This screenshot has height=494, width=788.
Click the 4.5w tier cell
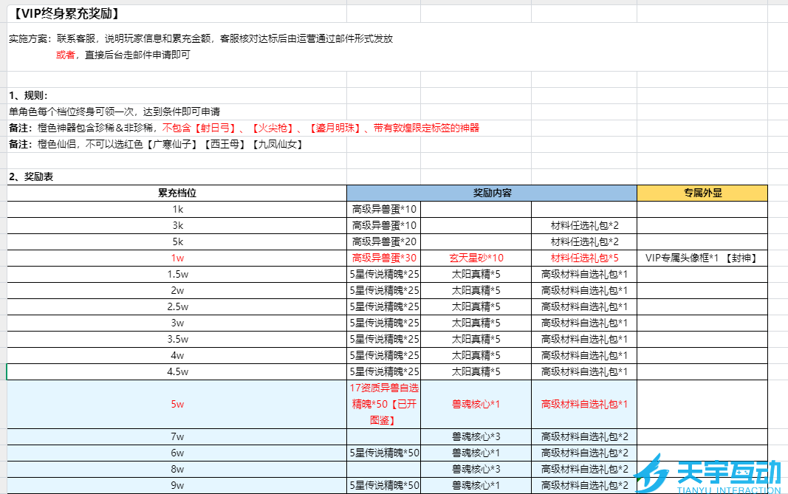(x=177, y=371)
